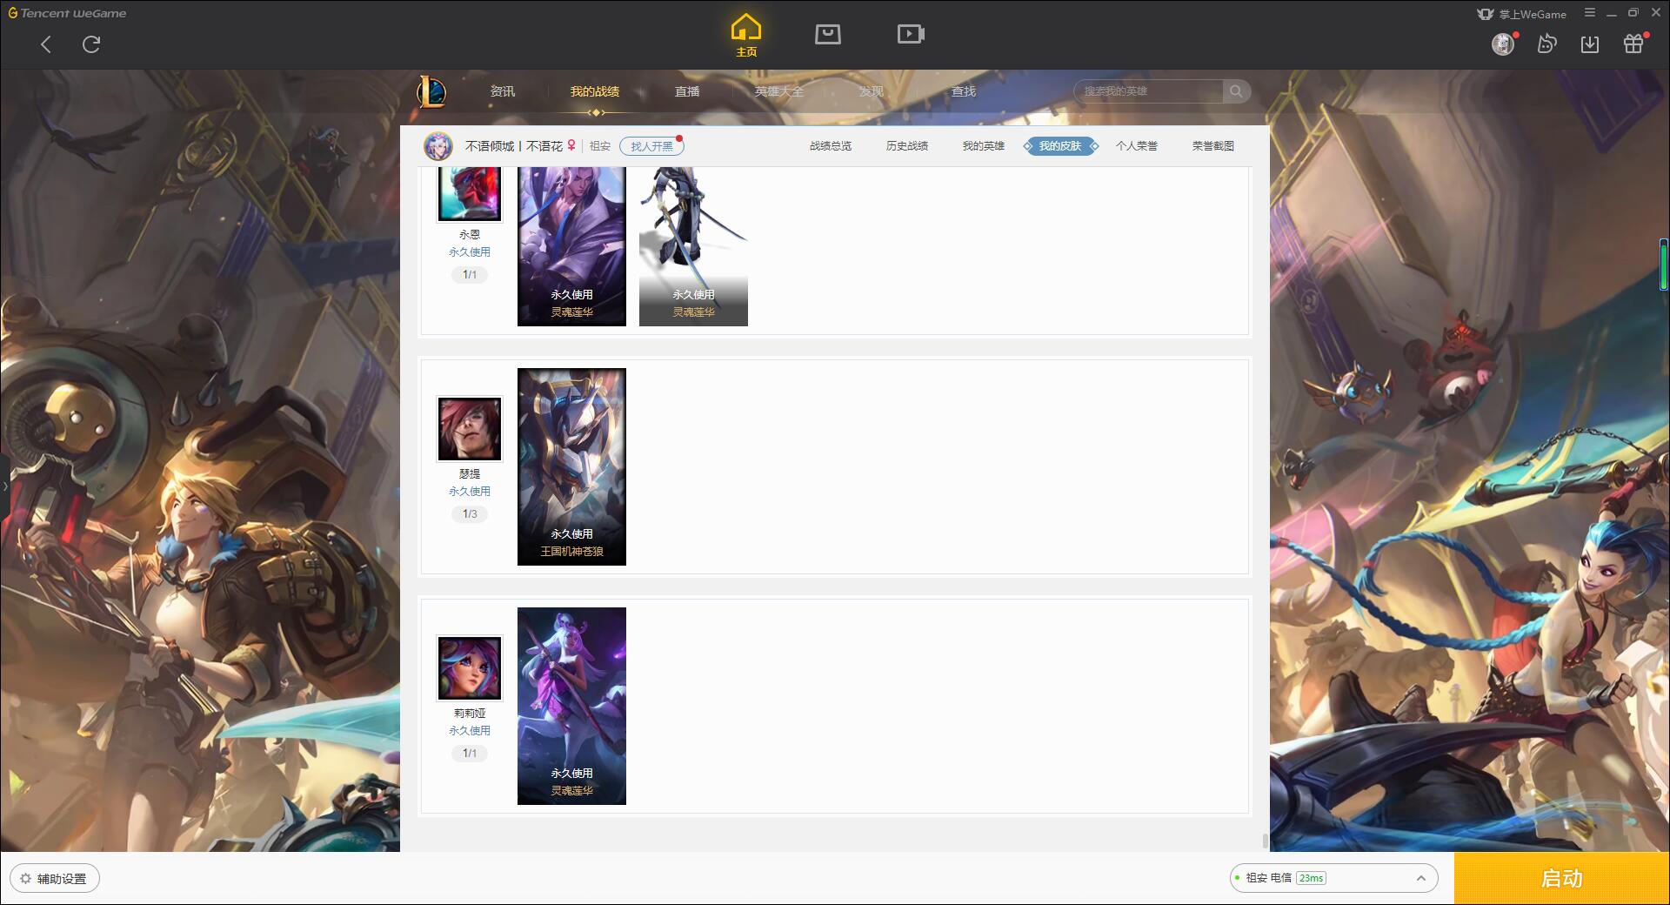Viewport: 1670px width, 905px height.
Task: Open the user avatar in title bar
Action: [x=1503, y=44]
